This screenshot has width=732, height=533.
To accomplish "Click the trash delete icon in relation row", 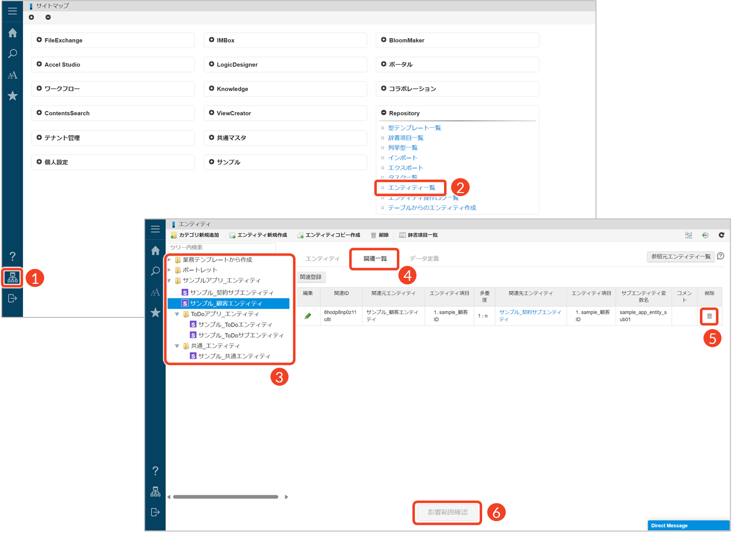I will pyautogui.click(x=709, y=316).
